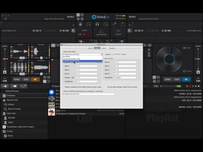Toggle right deck key lock icon
The width and height of the screenshot is (203, 152).
click(198, 72)
